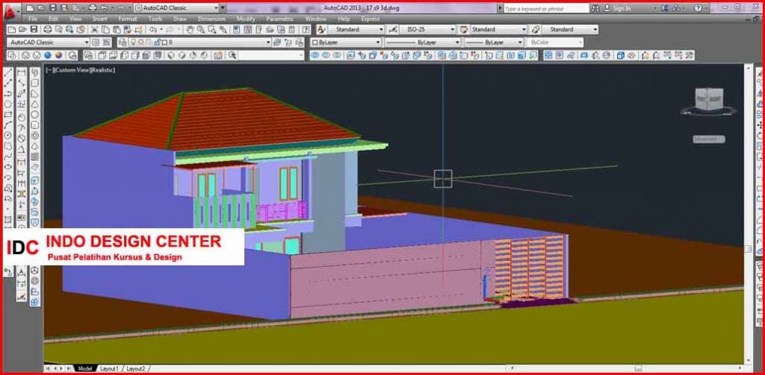Open the Parametric menu
The width and height of the screenshot is (765, 375).
pyautogui.click(x=280, y=19)
